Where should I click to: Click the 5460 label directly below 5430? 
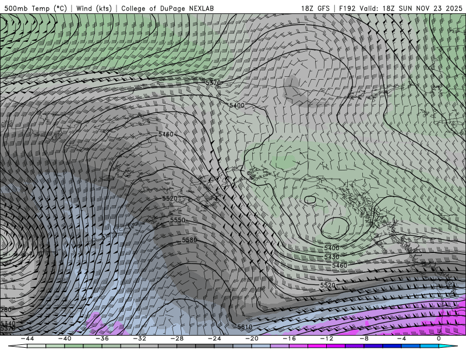340,265
